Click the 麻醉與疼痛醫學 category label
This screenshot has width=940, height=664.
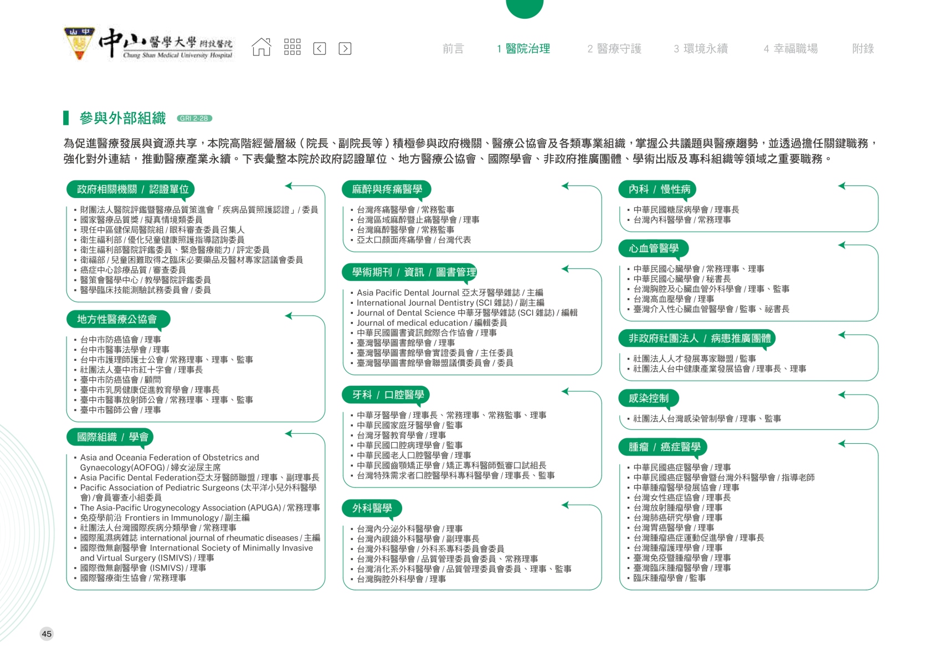[x=387, y=190]
